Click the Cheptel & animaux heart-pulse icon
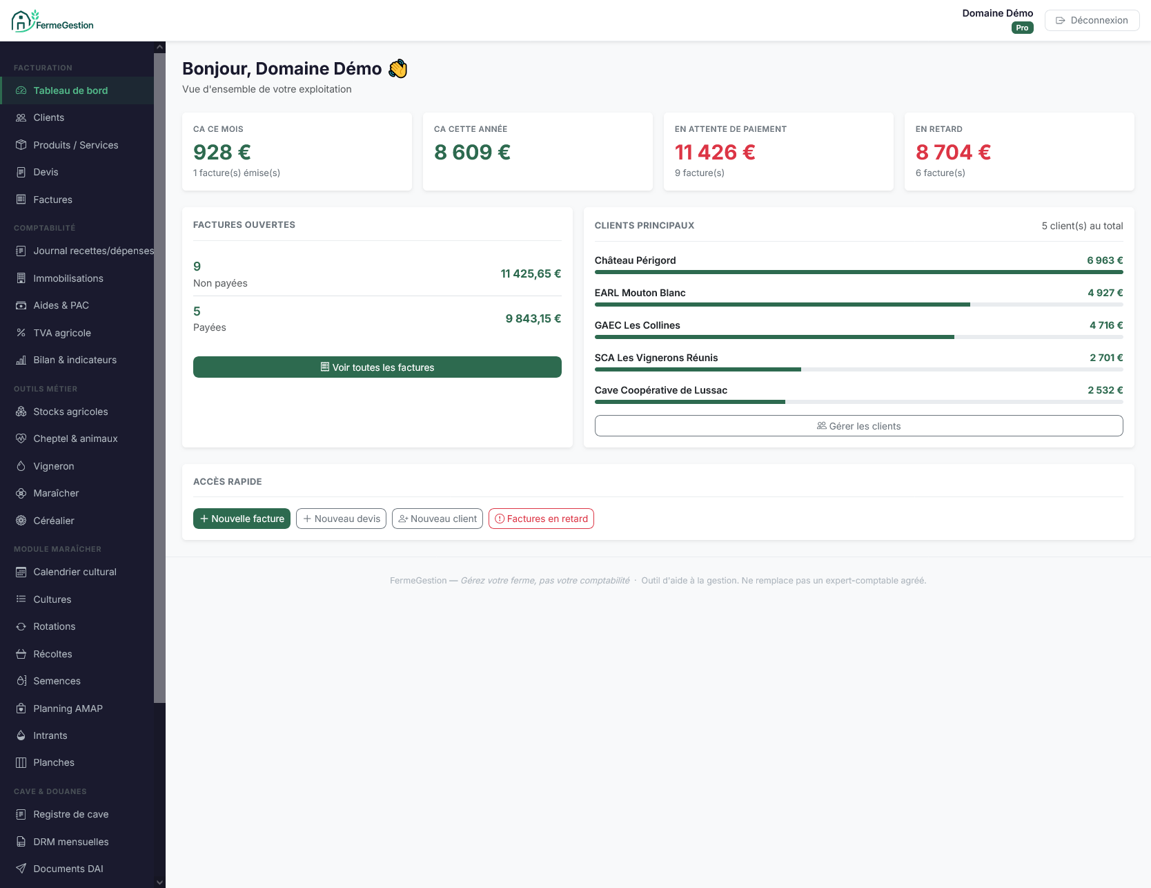Image resolution: width=1151 pixels, height=888 pixels. coord(21,438)
